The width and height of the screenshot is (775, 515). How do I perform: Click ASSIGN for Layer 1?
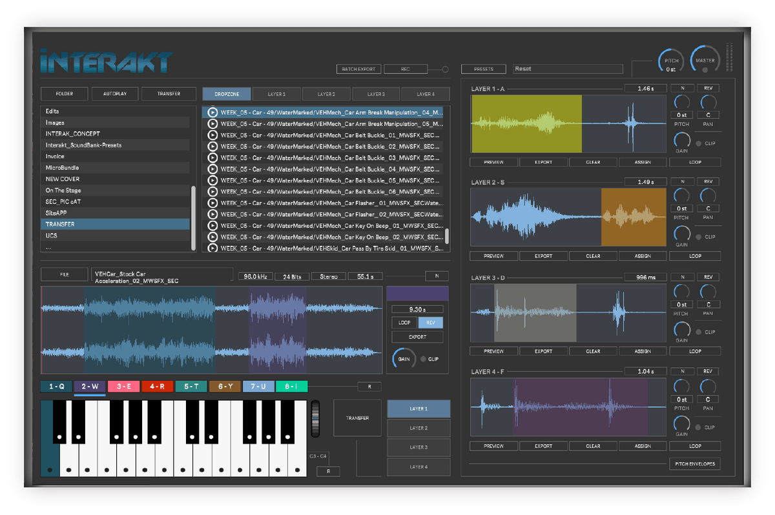(643, 162)
